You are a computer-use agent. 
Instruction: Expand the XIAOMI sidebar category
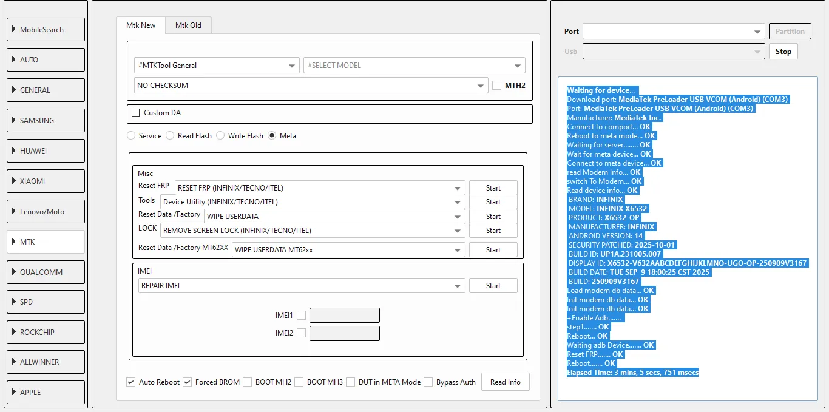coord(46,181)
